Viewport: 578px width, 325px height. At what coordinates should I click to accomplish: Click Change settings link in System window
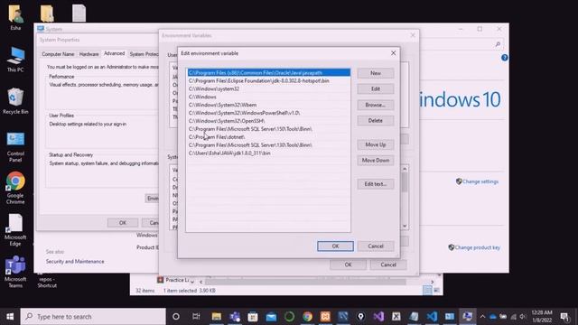pos(480,181)
